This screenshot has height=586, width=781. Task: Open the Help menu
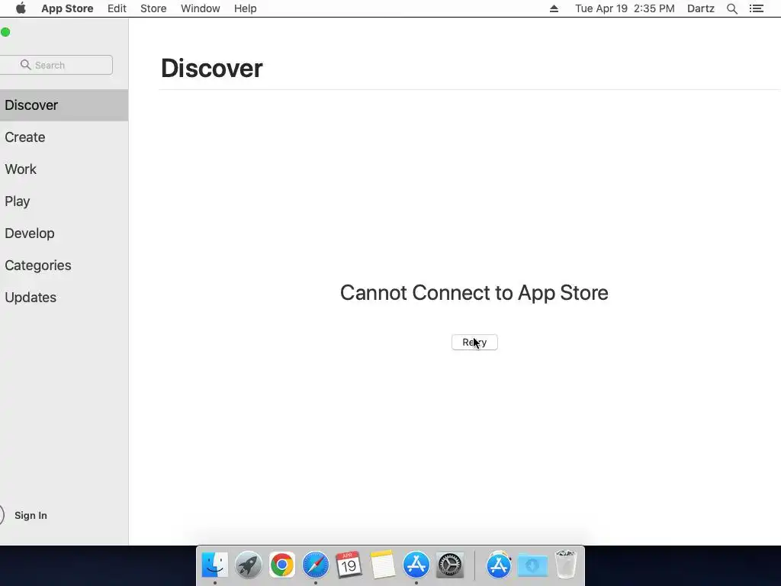pos(245,8)
